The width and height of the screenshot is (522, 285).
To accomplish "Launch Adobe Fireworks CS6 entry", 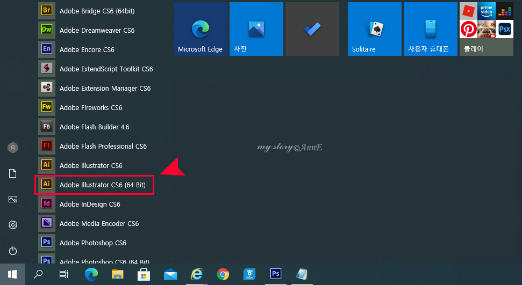I will coord(91,107).
